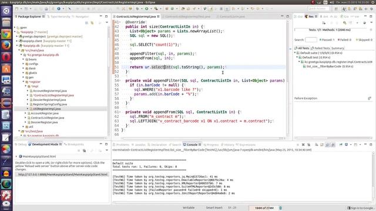Image resolution: width=376 pixels, height=211 pixels.
Task: Click the Open Perspective toolbar icon
Action: pos(336,9)
